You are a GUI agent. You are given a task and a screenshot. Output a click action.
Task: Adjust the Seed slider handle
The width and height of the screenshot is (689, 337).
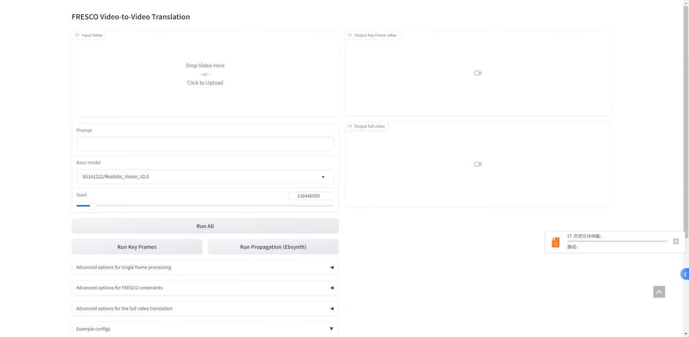93,206
